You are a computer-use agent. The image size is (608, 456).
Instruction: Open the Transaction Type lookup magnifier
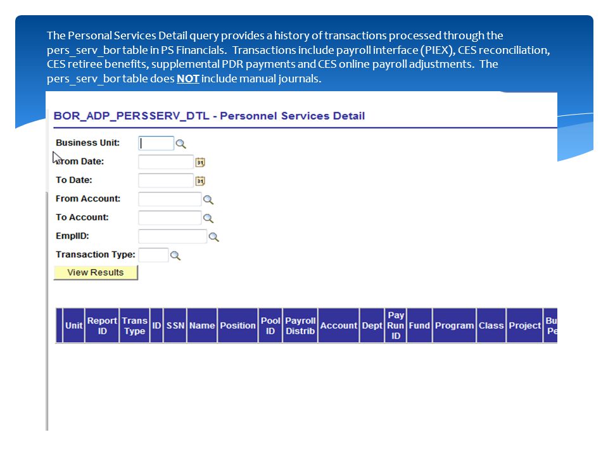tap(175, 255)
